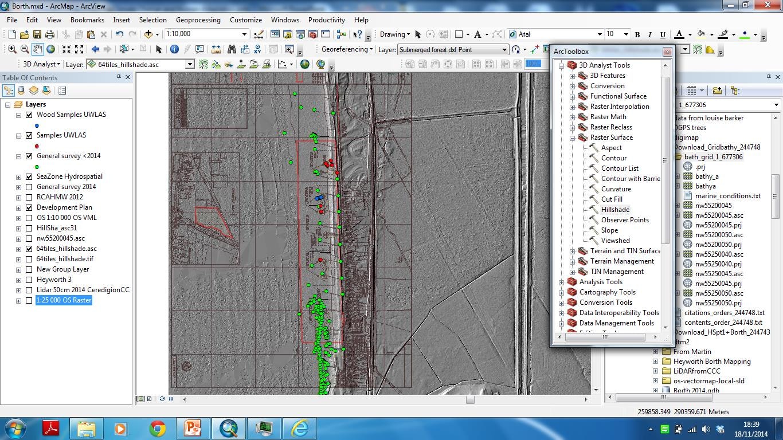
Task: Apply Italic text formatting
Action: tap(650, 34)
